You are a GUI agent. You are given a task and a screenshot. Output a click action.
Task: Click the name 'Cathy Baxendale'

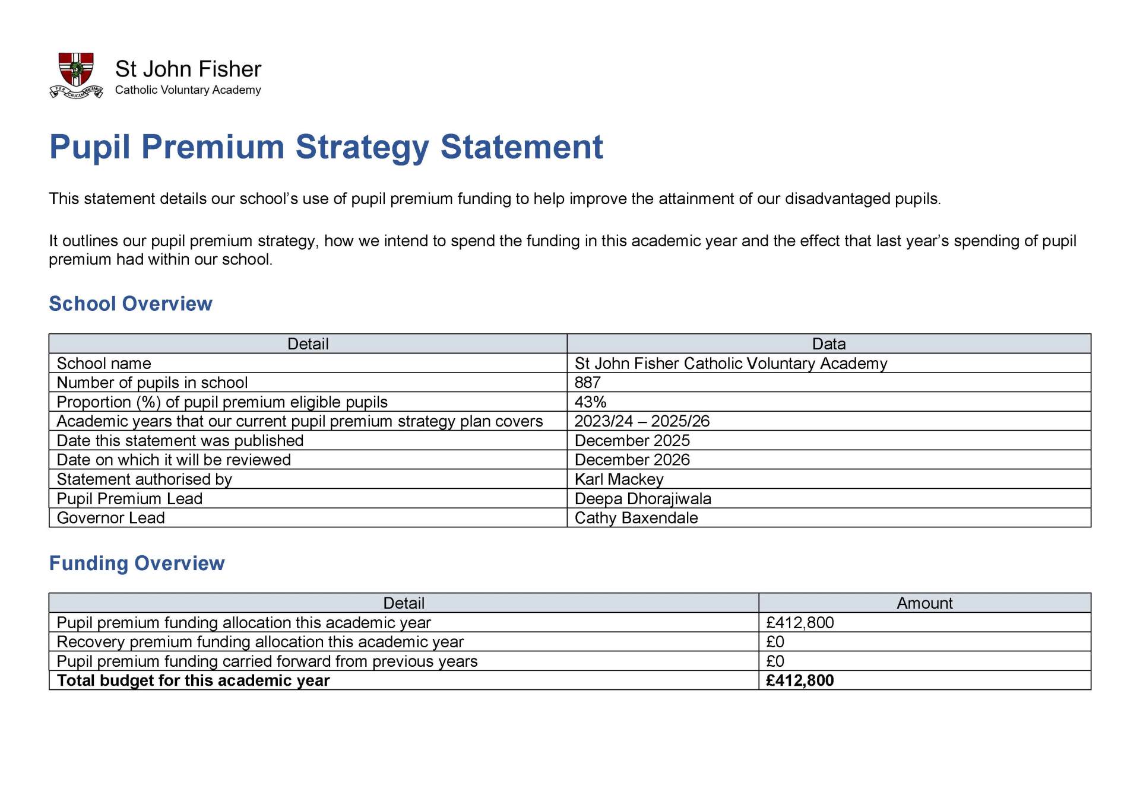point(636,518)
